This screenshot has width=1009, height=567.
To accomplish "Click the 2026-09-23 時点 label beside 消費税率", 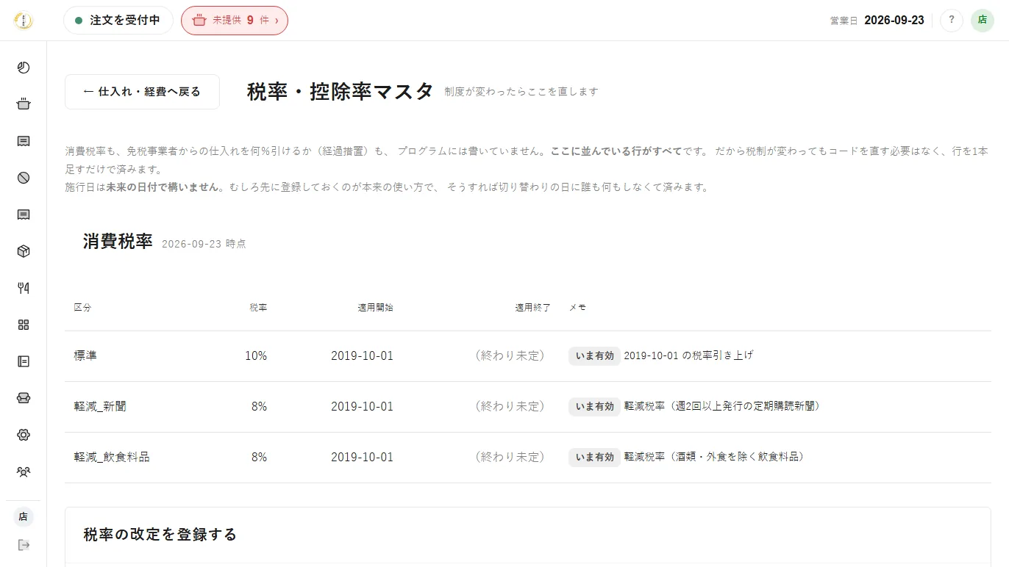I will click(x=204, y=244).
